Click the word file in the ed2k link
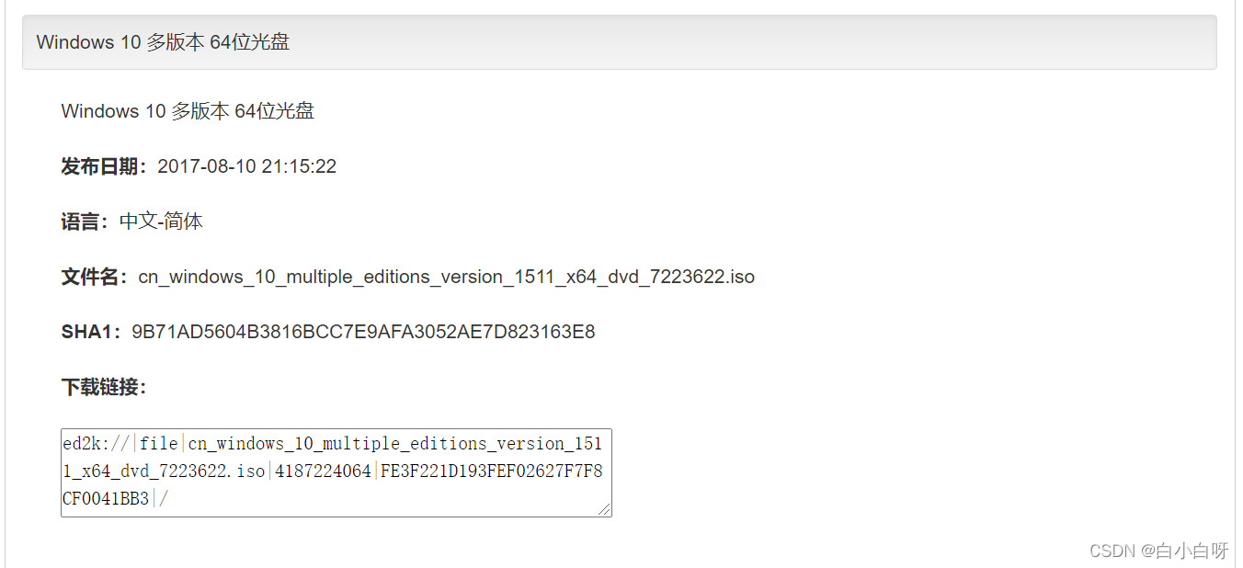The height and width of the screenshot is (568, 1243). [159, 444]
